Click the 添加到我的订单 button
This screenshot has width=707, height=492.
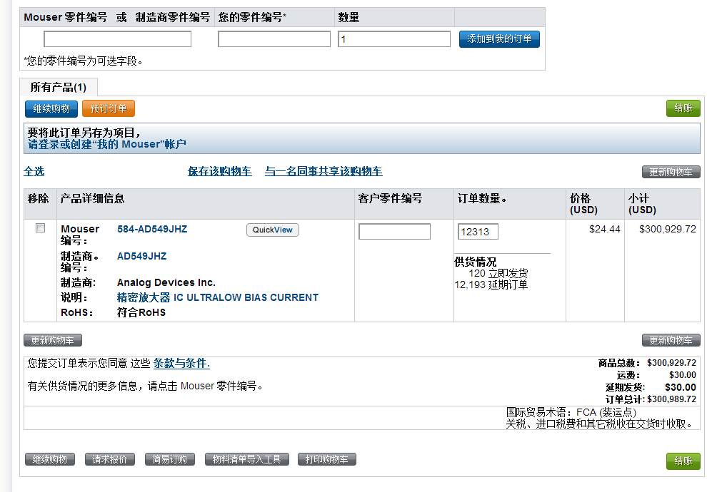[499, 39]
